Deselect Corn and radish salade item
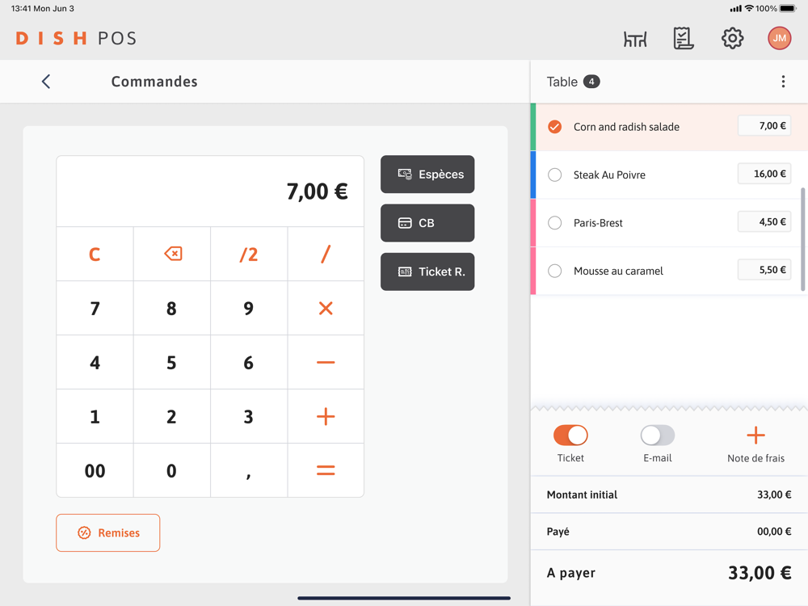The image size is (808, 606). 555,127
